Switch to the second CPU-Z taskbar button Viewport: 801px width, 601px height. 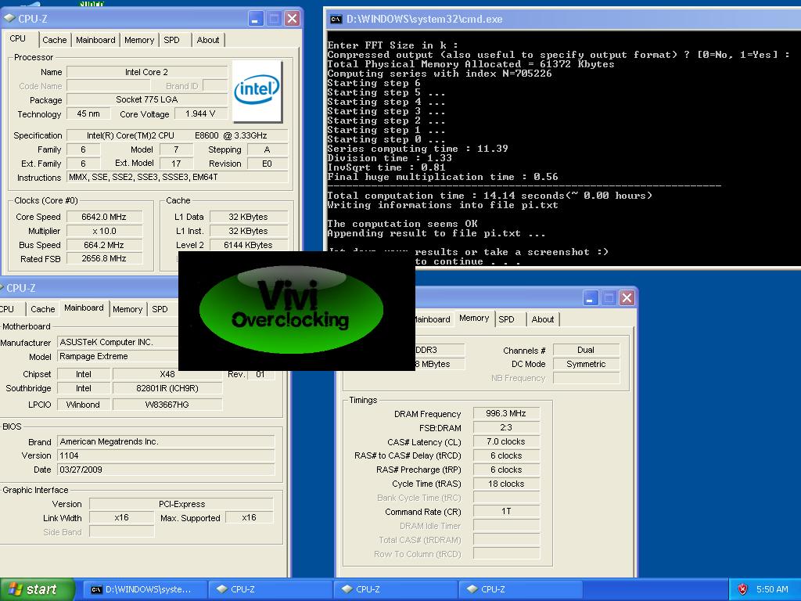[397, 589]
